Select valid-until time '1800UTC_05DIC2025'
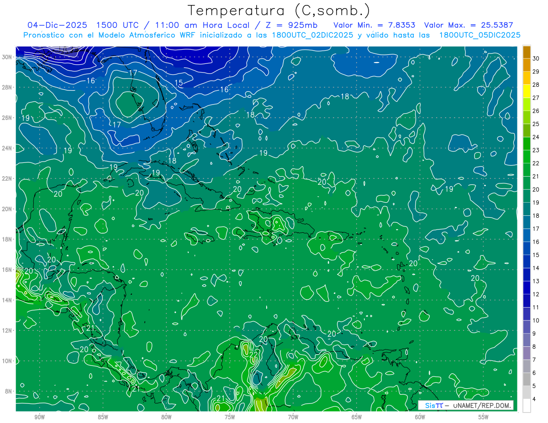The width and height of the screenshot is (548, 423). point(480,35)
